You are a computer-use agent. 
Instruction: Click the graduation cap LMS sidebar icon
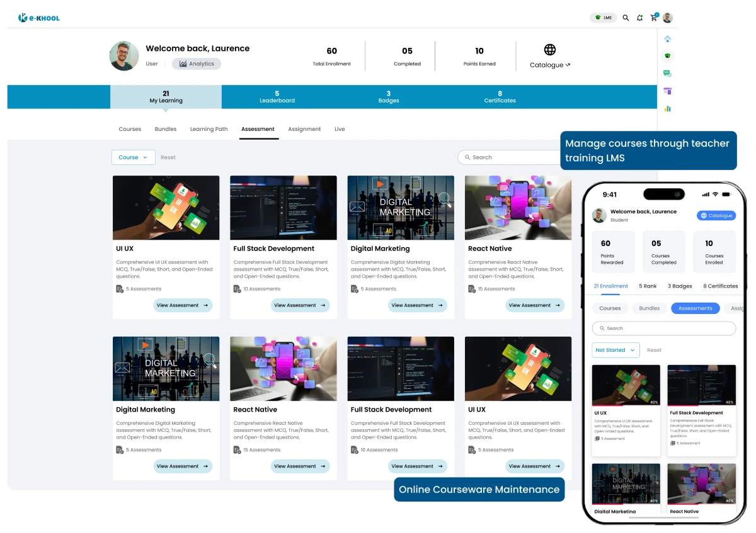[667, 55]
